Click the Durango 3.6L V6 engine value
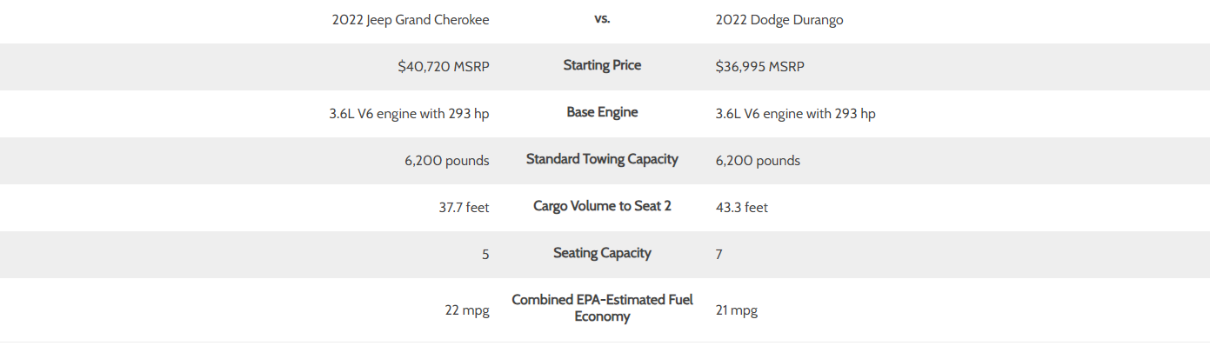 pos(796,113)
